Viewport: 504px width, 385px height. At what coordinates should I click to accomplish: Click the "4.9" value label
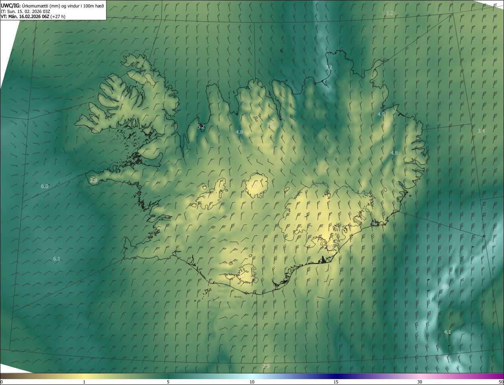[x=381, y=115]
